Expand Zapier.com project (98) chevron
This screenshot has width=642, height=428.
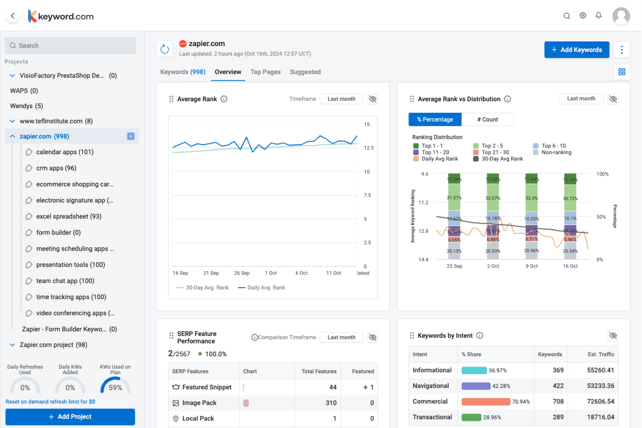pos(12,345)
